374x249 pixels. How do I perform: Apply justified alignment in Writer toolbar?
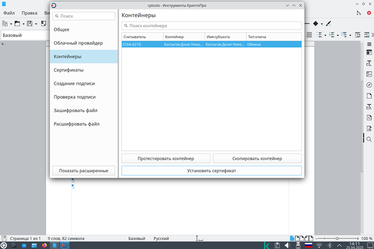(310, 35)
